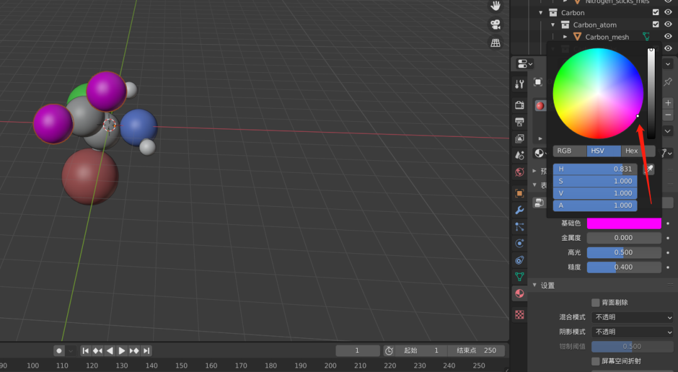The width and height of the screenshot is (678, 372).
Task: Hide the Carbon collection via eye icon
Action: 668,13
